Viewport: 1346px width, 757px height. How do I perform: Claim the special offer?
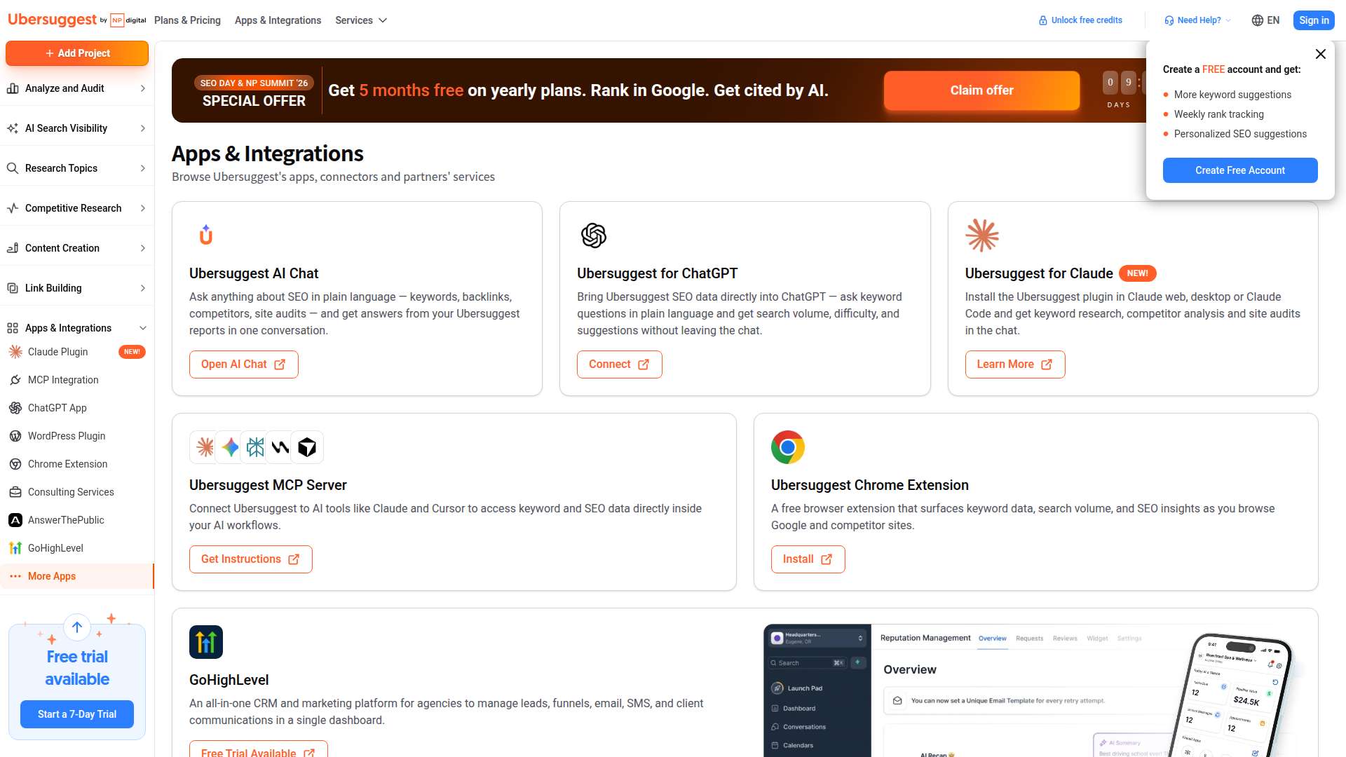point(981,90)
